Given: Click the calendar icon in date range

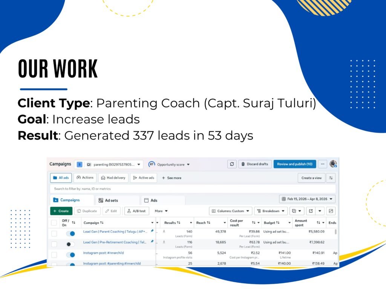Looking at the screenshot, I should (283, 199).
